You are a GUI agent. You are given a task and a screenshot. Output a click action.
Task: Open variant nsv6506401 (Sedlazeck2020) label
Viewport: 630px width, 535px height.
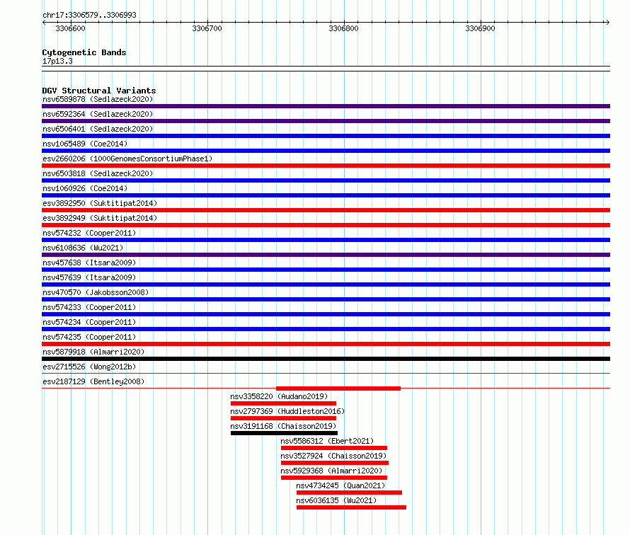click(98, 129)
